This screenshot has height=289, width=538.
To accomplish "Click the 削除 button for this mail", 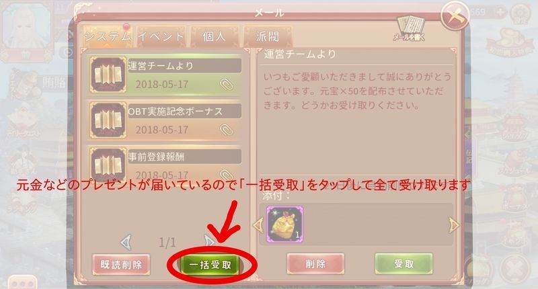I will (x=315, y=263).
